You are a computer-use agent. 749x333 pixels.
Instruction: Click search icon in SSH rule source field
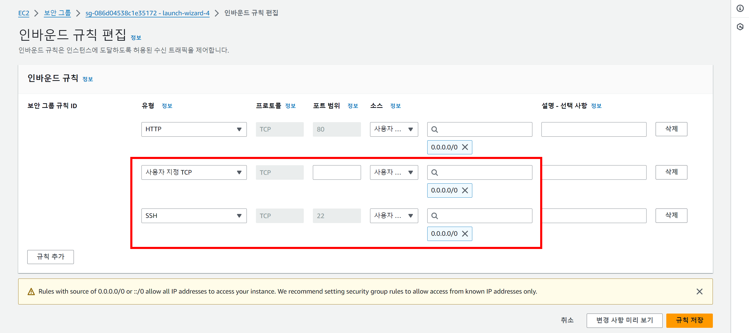pyautogui.click(x=434, y=216)
